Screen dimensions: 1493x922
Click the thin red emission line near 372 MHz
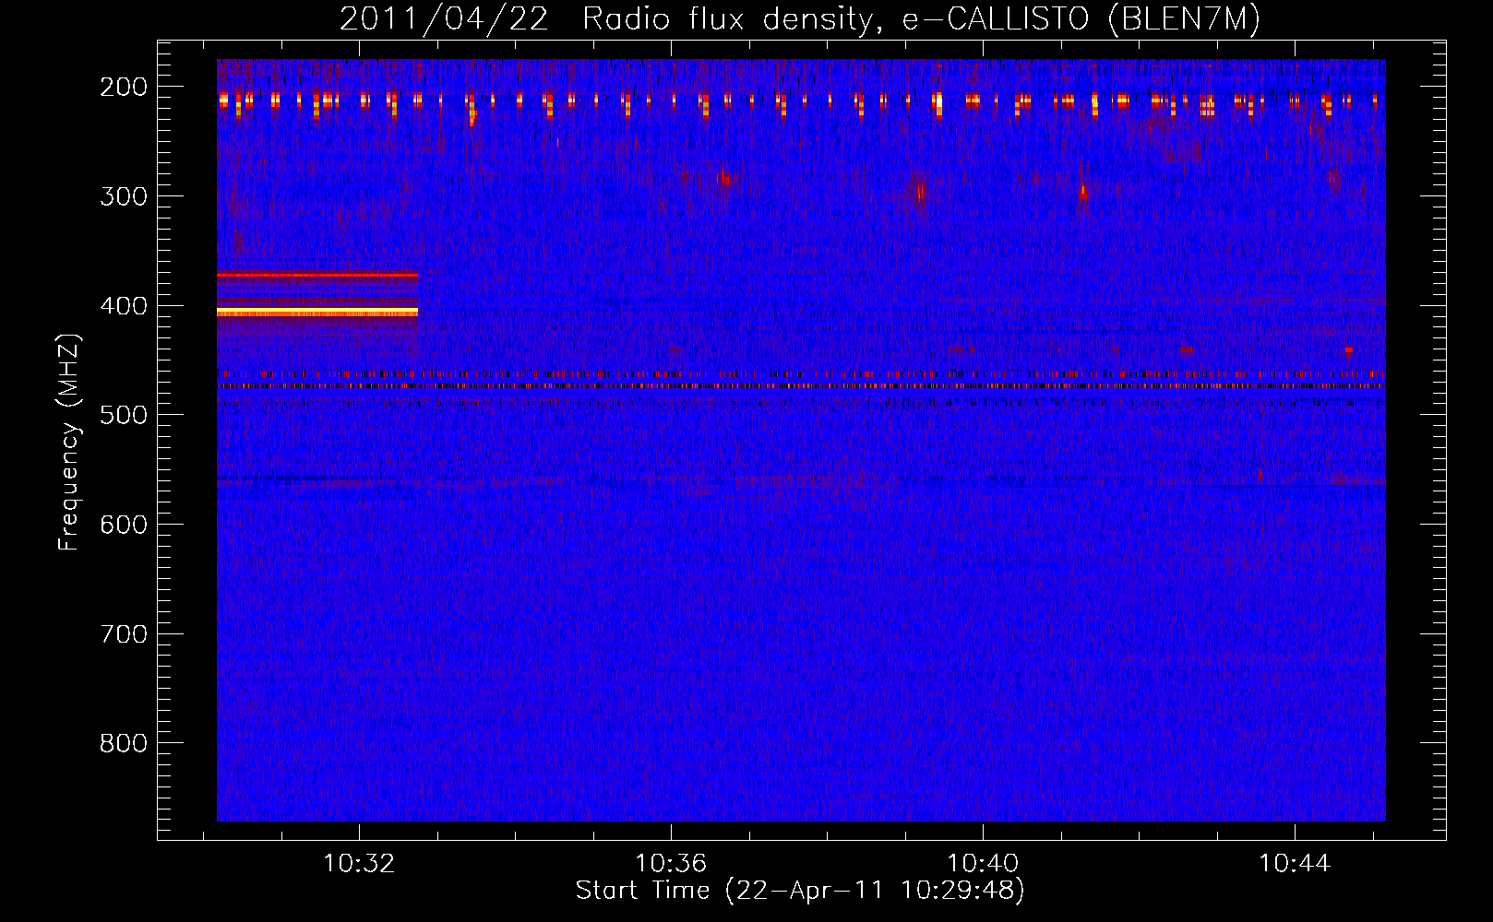[x=317, y=275]
